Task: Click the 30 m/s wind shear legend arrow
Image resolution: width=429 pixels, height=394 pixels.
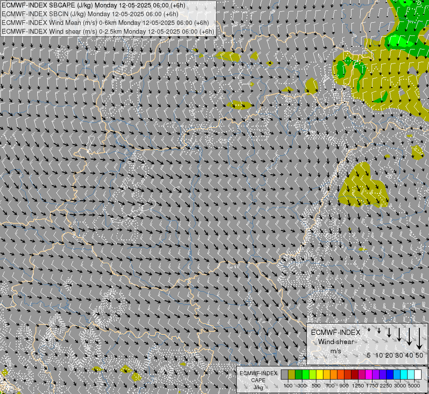Action: [x=399, y=334]
